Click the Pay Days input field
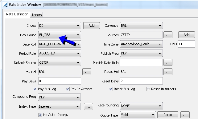Image resolution: width=198 pixels, height=119 pixels. 60,81
